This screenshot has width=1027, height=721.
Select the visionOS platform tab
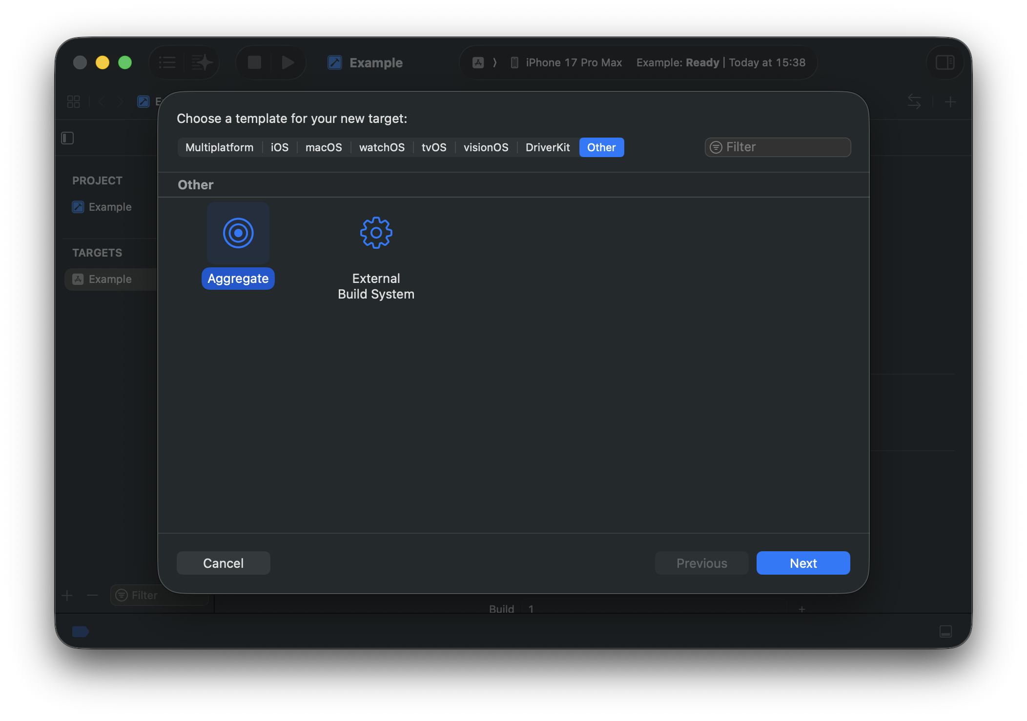486,147
